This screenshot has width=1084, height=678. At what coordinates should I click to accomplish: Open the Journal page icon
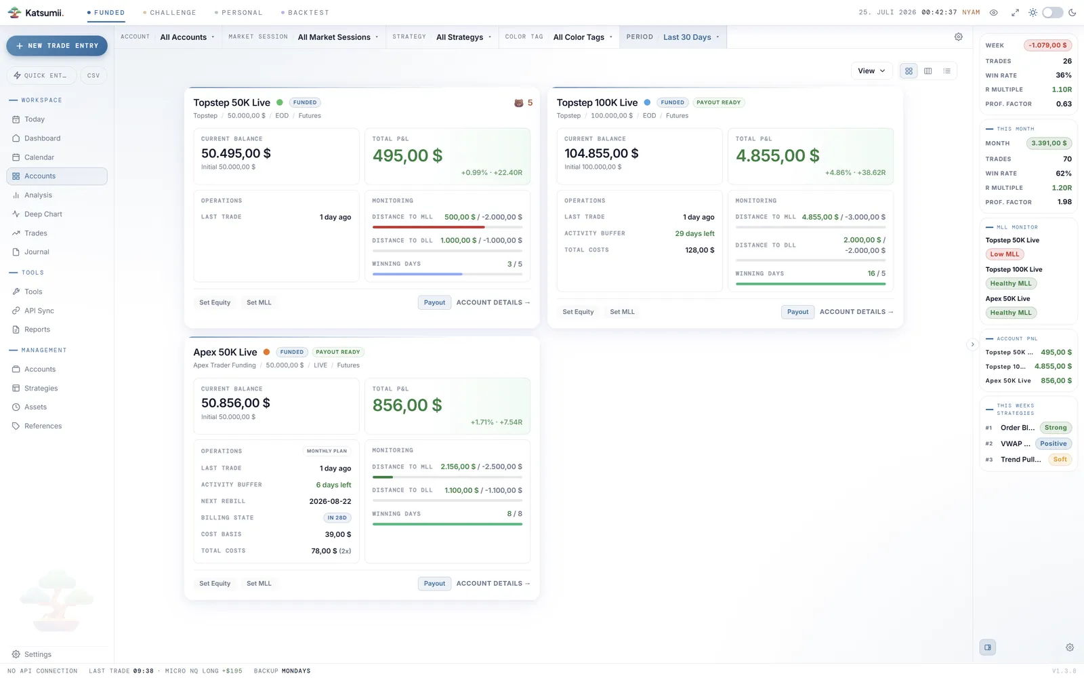click(16, 252)
